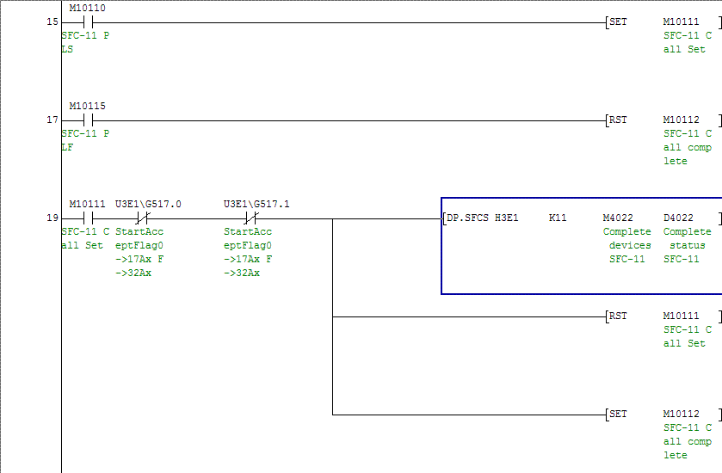Click the M10111 device on rung 15 output
Screen dimensions: 722x473
(x=681, y=22)
